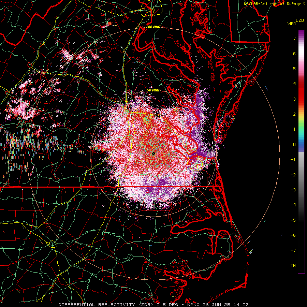Click the 4 dB tick label on scale

pyautogui.click(x=294, y=84)
